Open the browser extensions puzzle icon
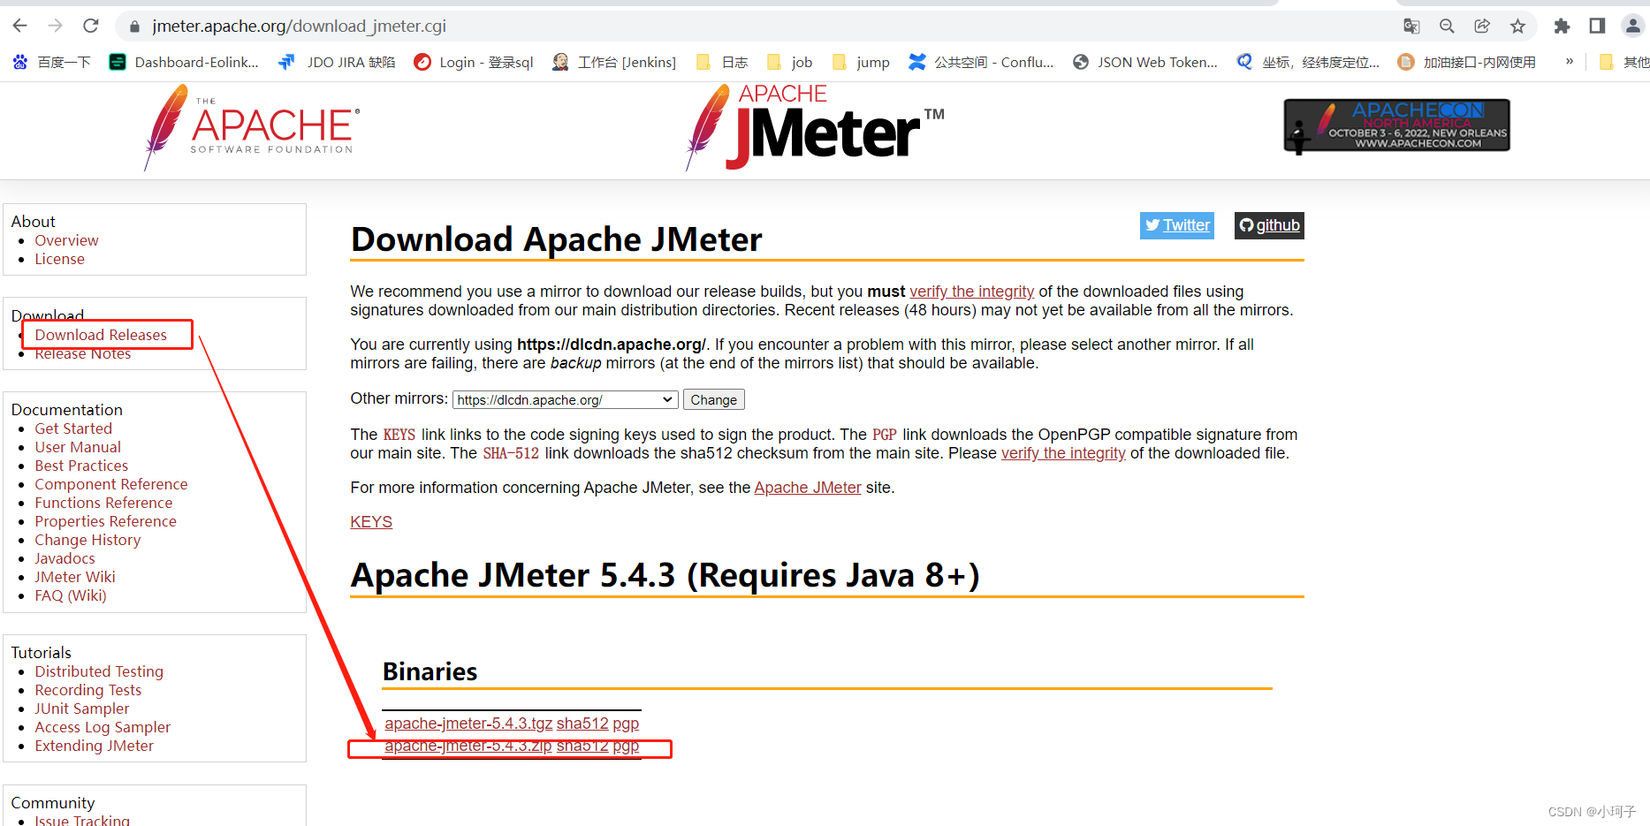The width and height of the screenshot is (1650, 826). tap(1562, 26)
